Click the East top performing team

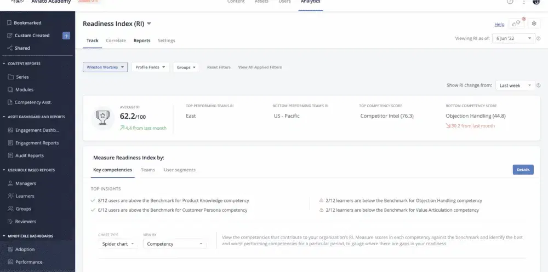pos(191,116)
